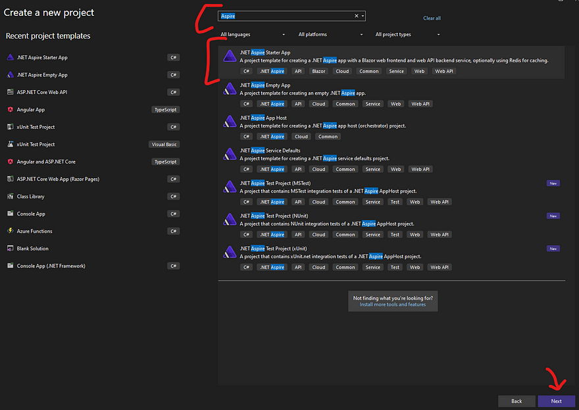Choose Angular App from recent templates

93,110
